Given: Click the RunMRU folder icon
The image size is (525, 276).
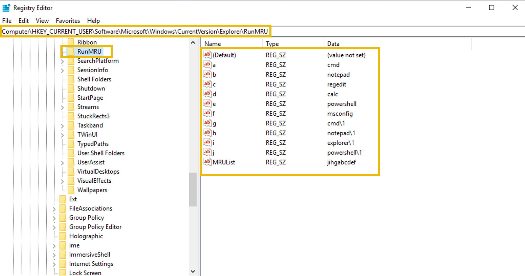Looking at the screenshot, I should tap(71, 51).
